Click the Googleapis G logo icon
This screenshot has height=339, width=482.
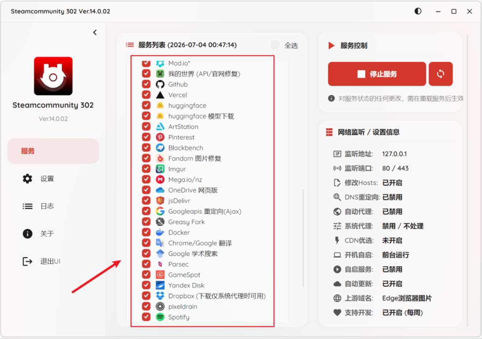pos(160,211)
